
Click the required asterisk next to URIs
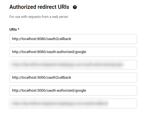click(x=18, y=29)
